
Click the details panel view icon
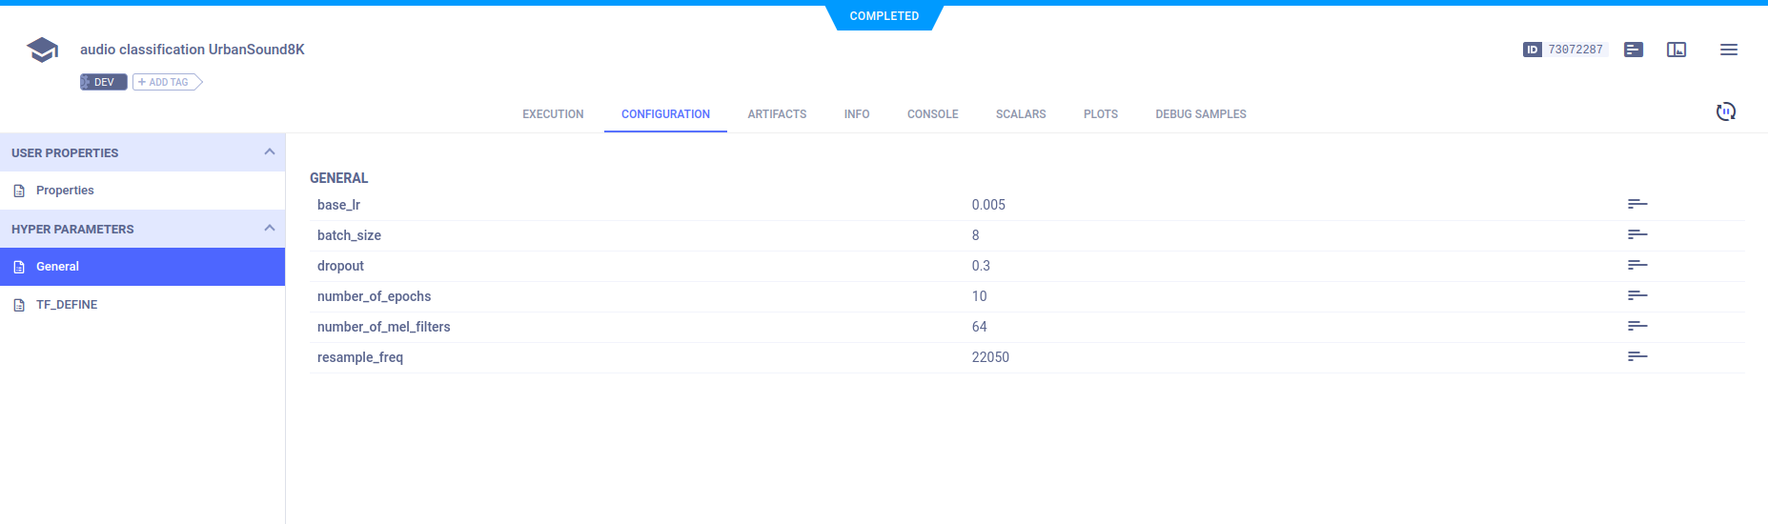point(1676,50)
